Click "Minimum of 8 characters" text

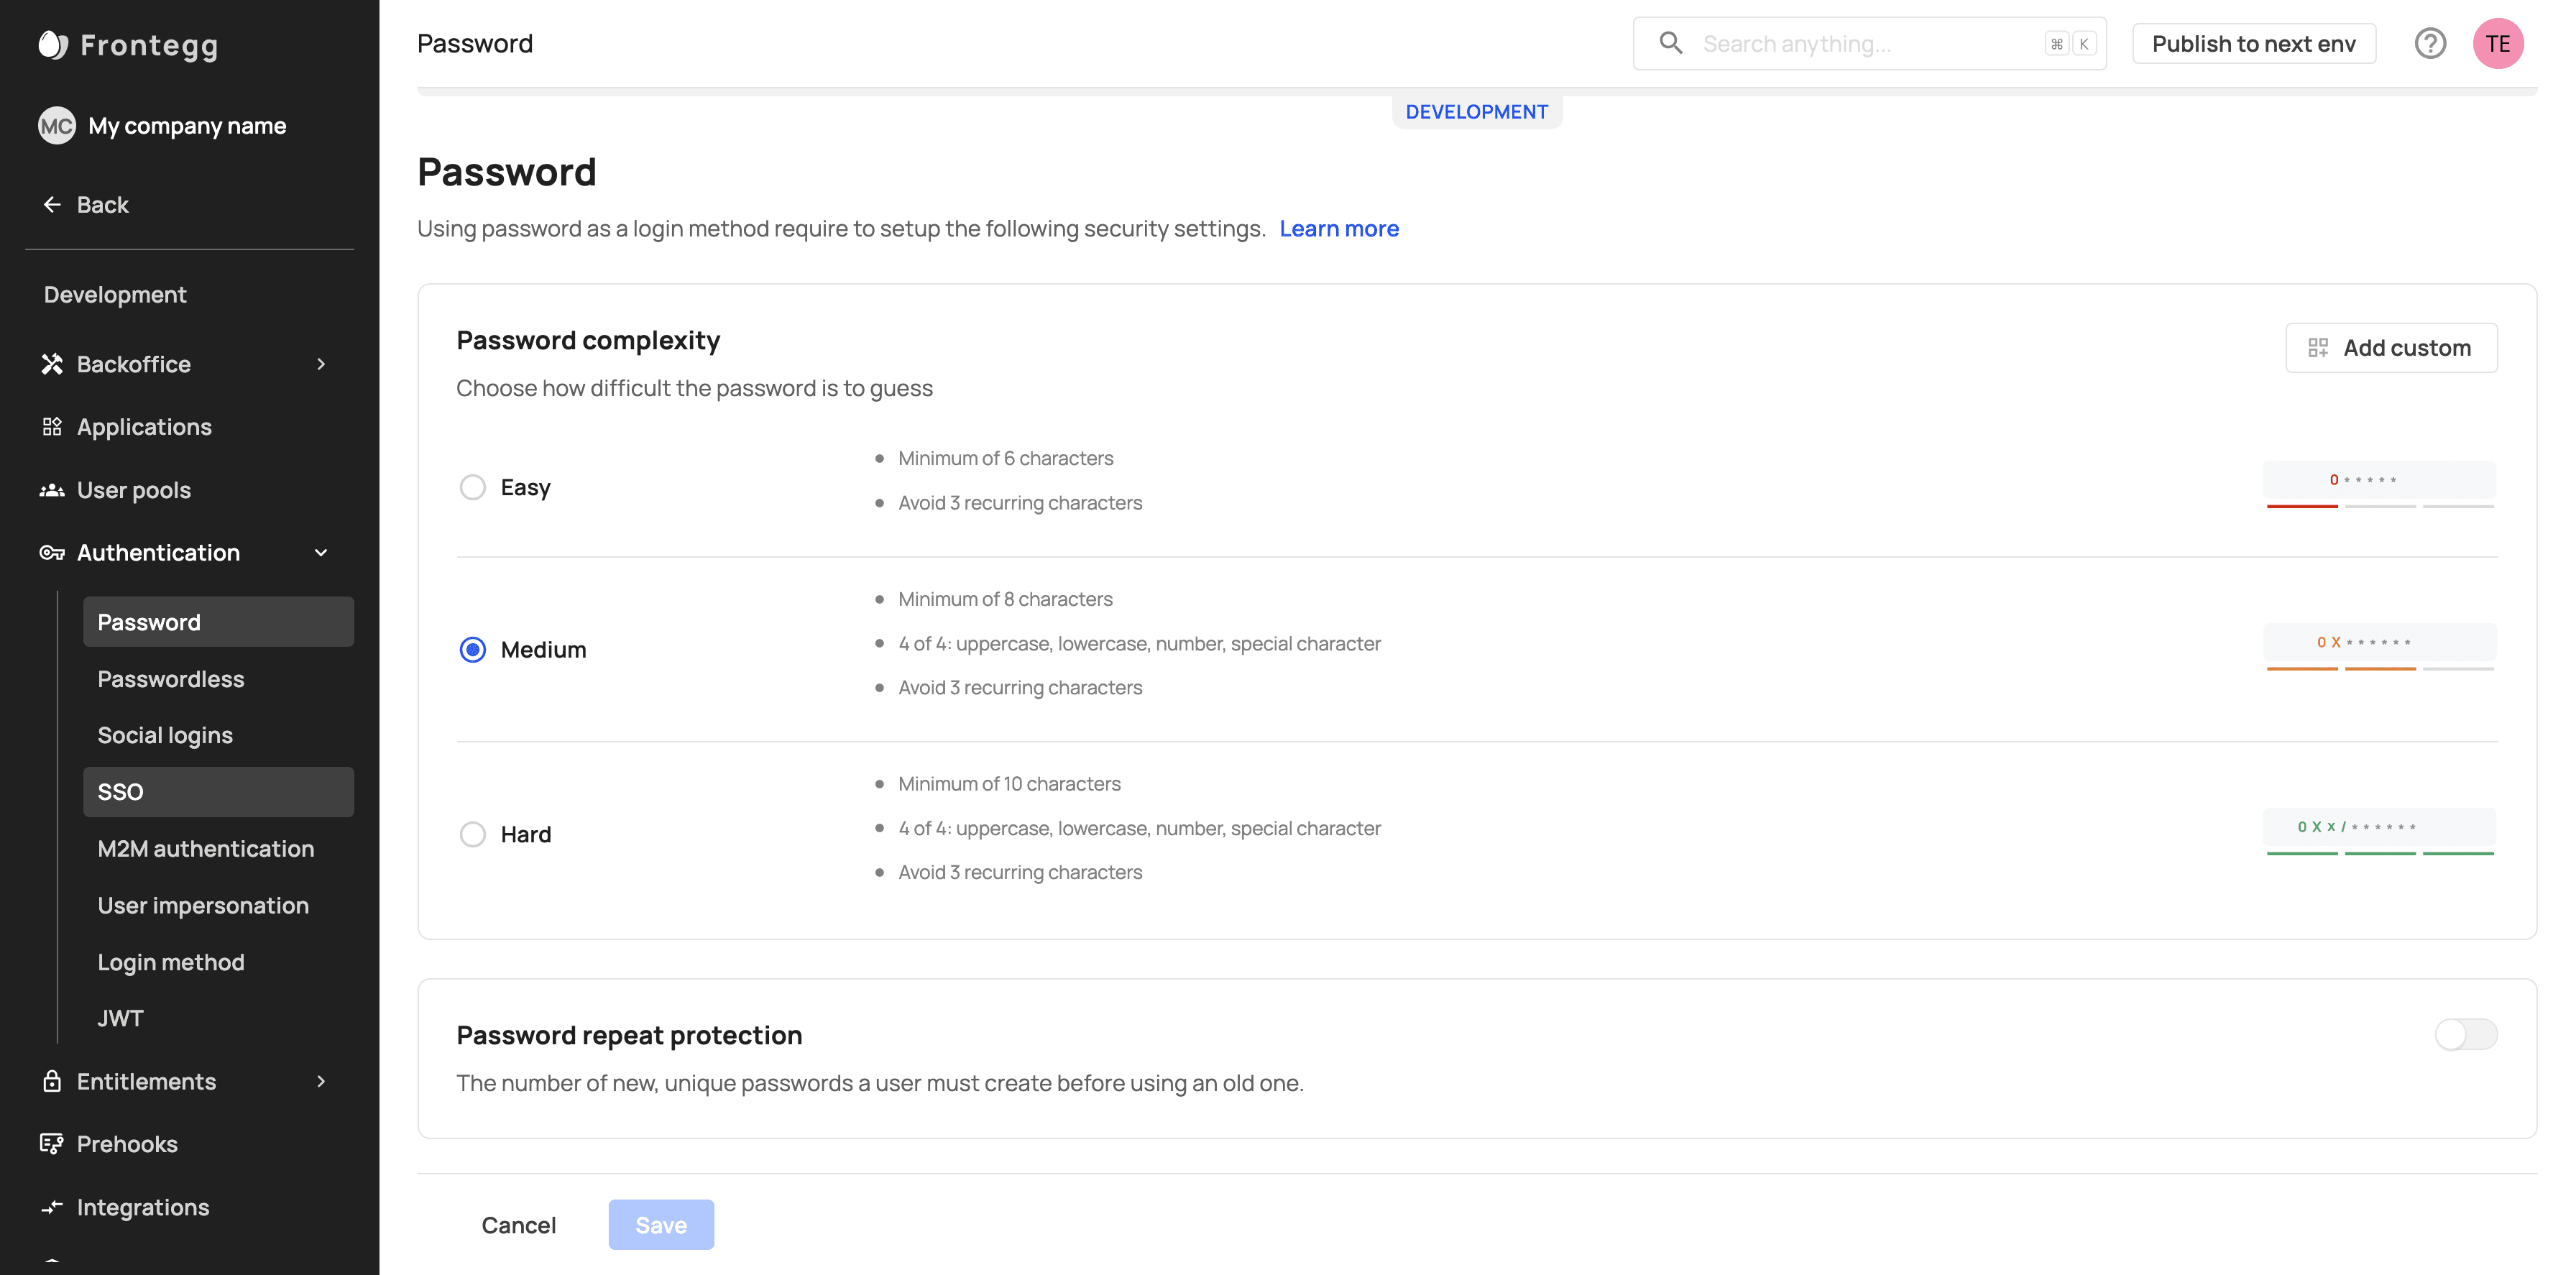[1005, 599]
